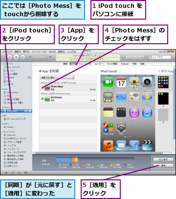This screenshot has width=176, height=199.
Task: Click the rewind (previous track) button
Action: [10, 57]
